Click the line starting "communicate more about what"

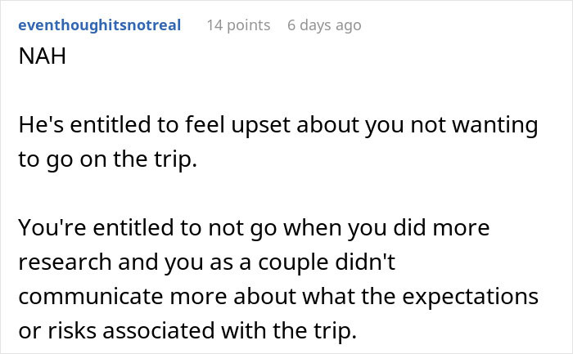click(x=277, y=294)
